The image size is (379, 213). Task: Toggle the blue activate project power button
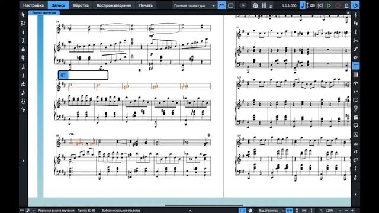point(355,5)
